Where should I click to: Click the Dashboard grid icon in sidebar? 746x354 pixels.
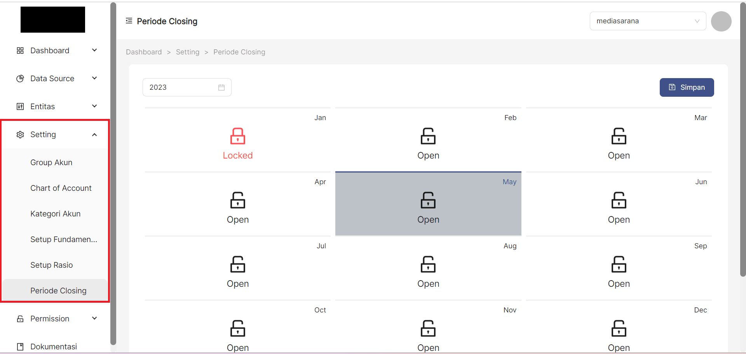20,51
